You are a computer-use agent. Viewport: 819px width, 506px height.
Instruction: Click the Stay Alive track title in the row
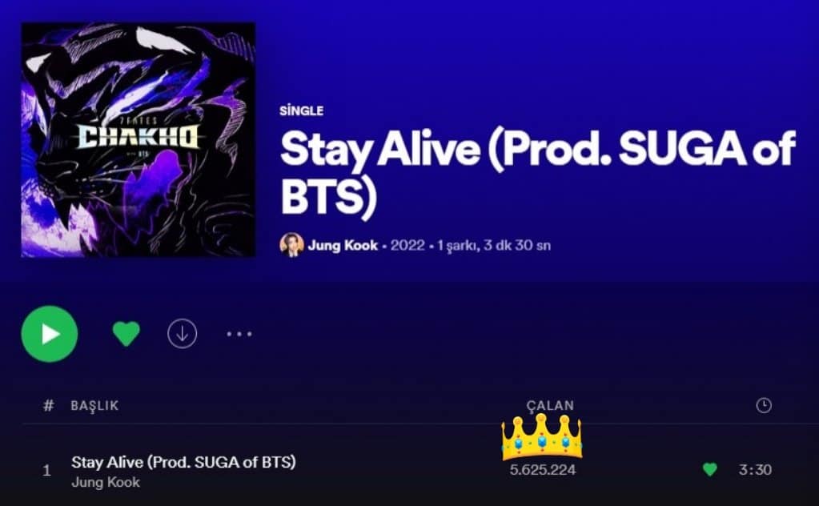(183, 462)
